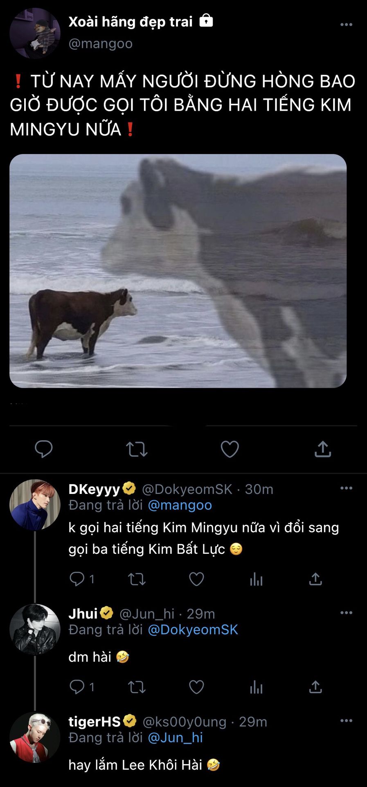The height and width of the screenshot is (787, 367).
Task: Open the cow on beach image
Action: point(178,271)
